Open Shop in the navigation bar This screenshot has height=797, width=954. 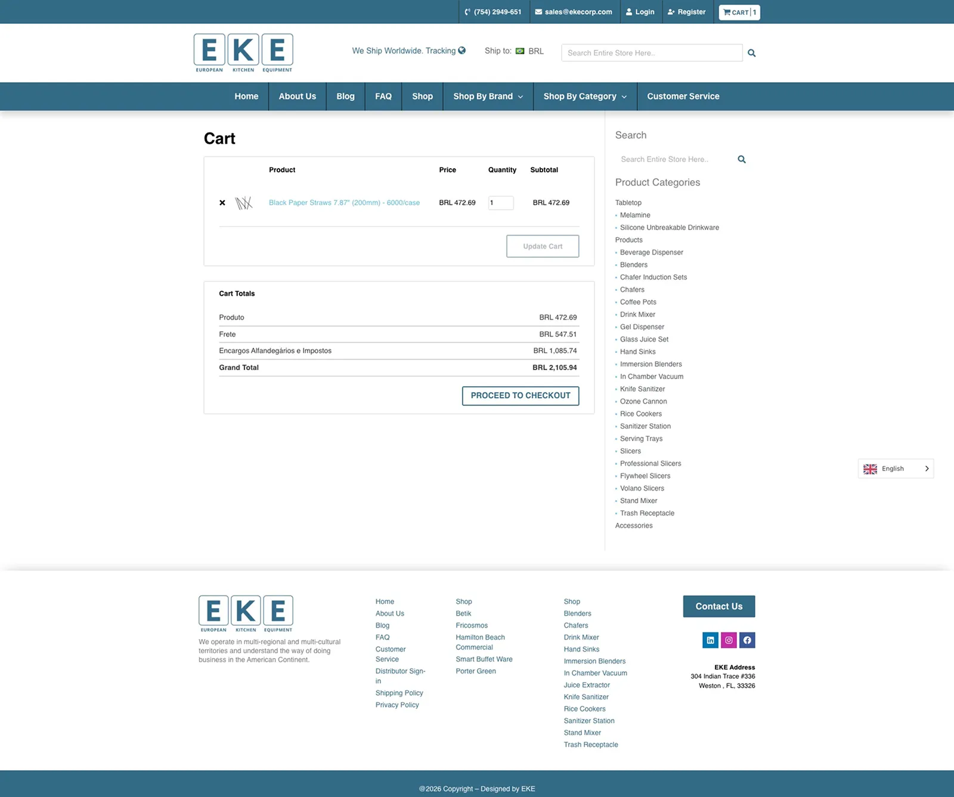click(422, 97)
